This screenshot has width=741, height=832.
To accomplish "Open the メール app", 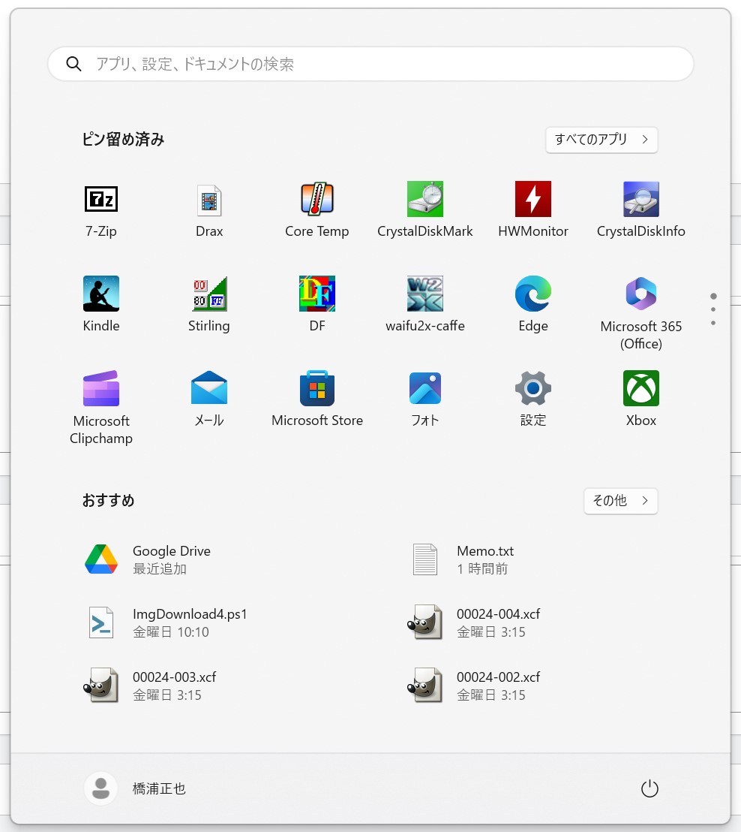I will [208, 399].
